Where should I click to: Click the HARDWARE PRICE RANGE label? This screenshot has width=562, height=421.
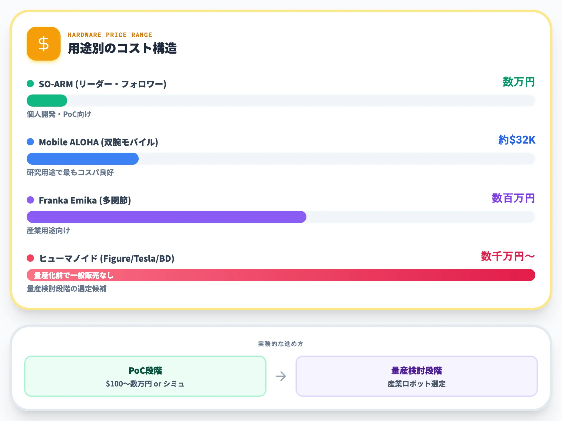pyautogui.click(x=110, y=35)
